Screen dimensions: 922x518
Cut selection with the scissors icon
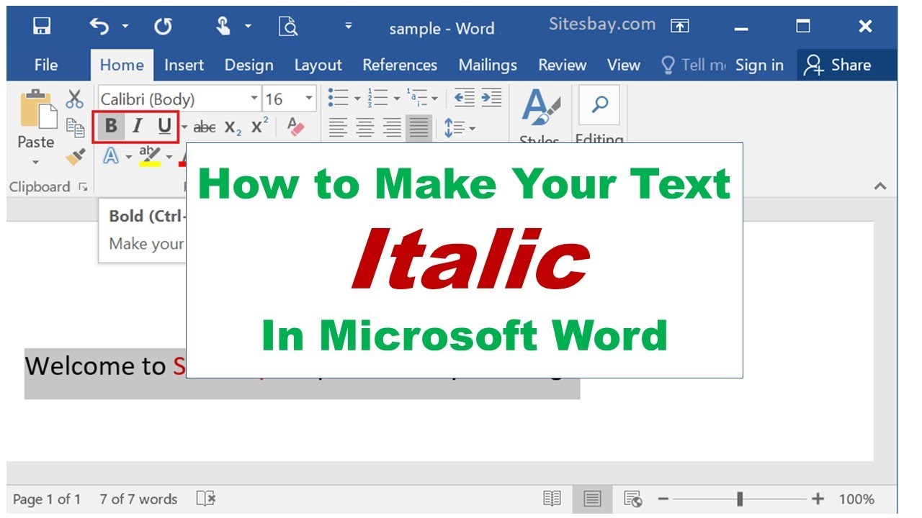(x=75, y=99)
